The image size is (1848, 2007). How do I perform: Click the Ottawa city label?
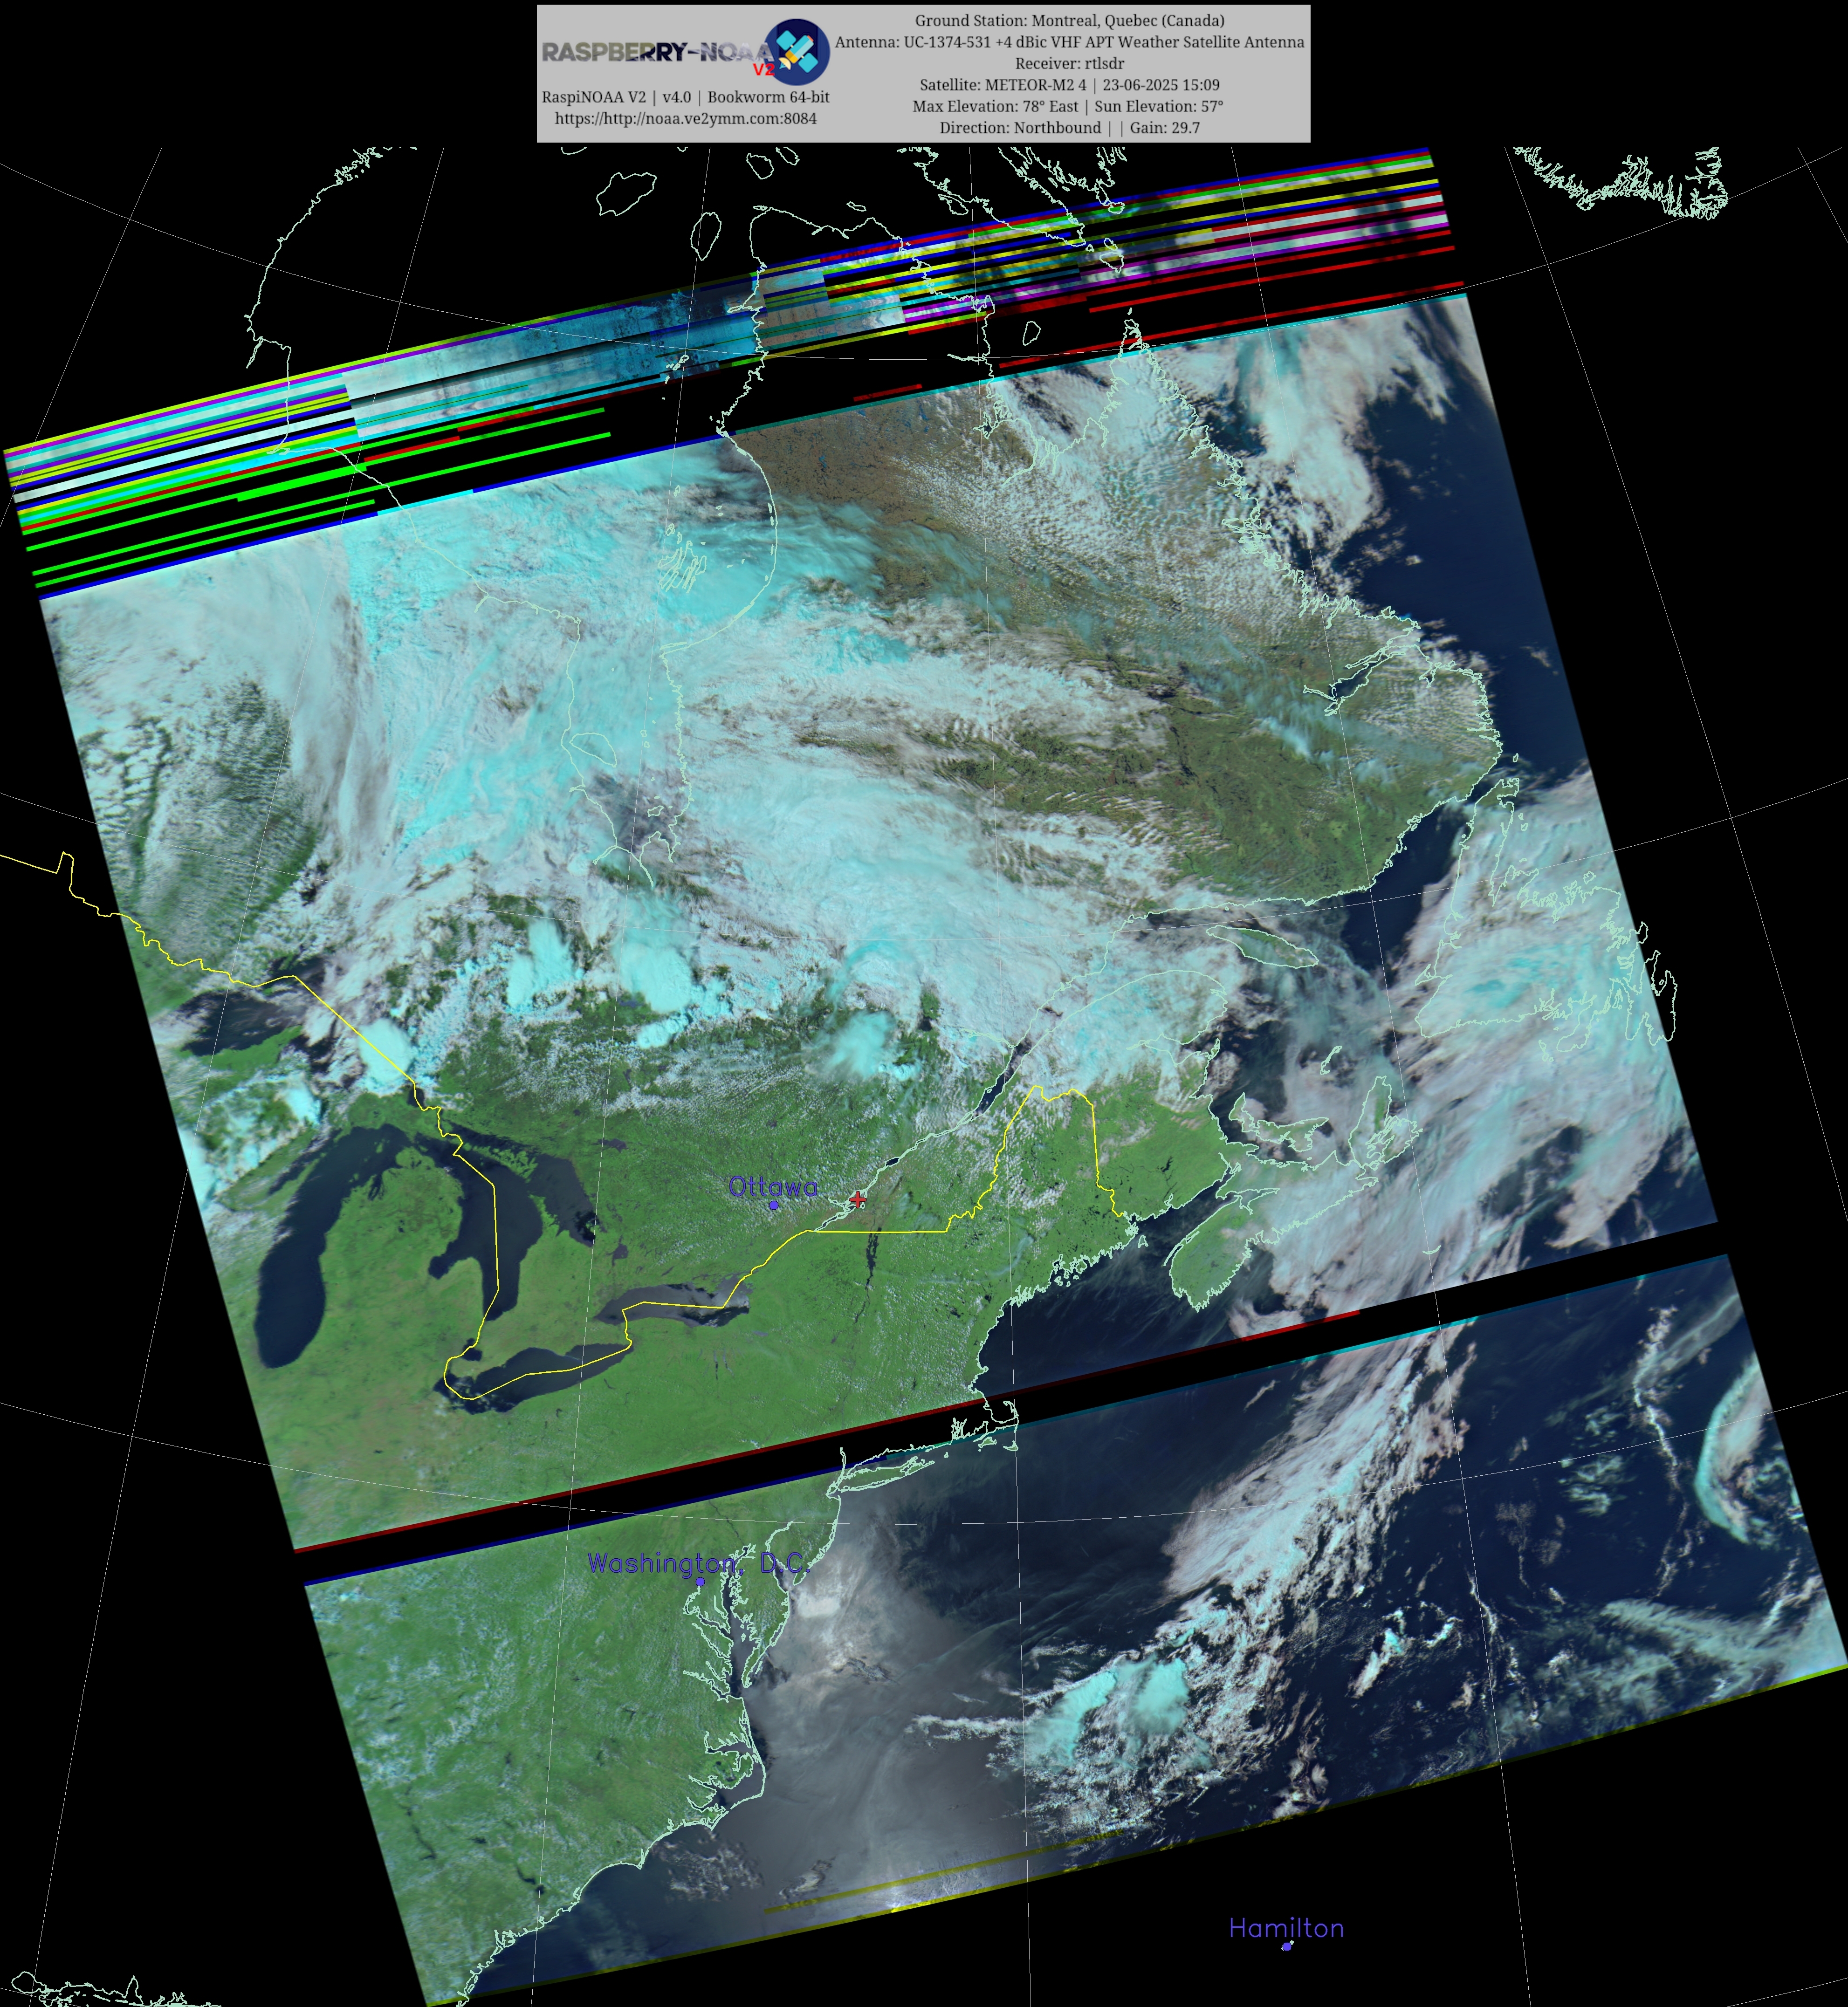click(773, 1186)
